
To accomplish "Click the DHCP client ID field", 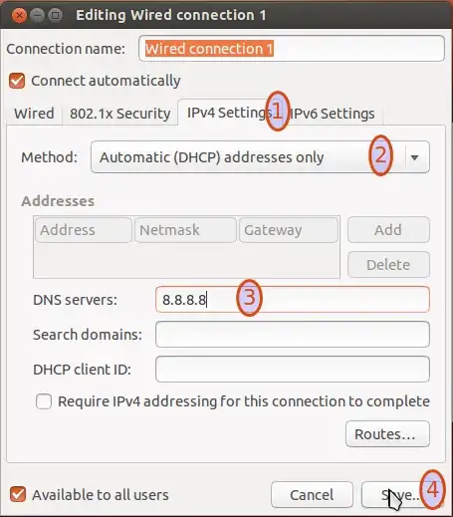I will pyautogui.click(x=293, y=370).
